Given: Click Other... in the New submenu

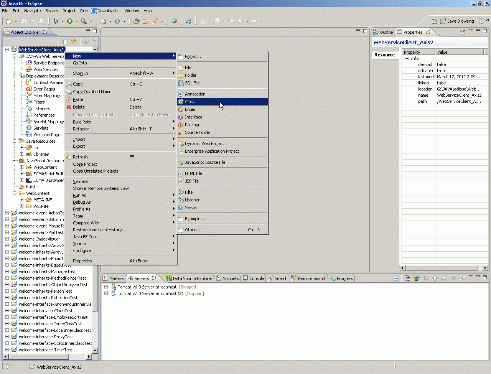Looking at the screenshot, I should (222, 230).
